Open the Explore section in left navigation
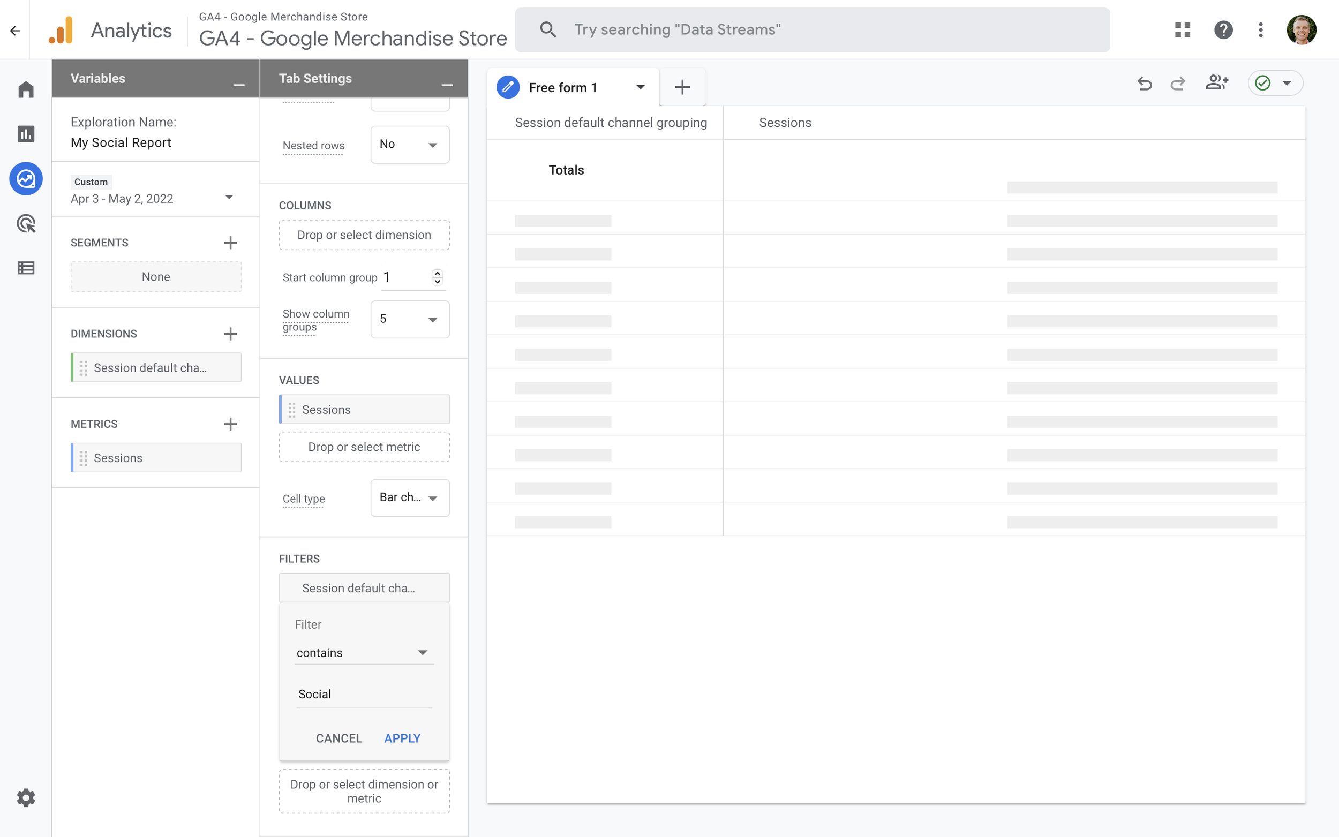 point(26,178)
